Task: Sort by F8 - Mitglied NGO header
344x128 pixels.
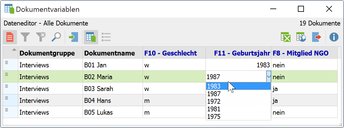Action: coord(305,53)
